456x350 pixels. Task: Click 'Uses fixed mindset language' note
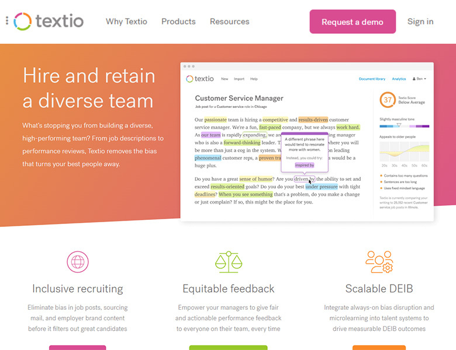tap(404, 188)
